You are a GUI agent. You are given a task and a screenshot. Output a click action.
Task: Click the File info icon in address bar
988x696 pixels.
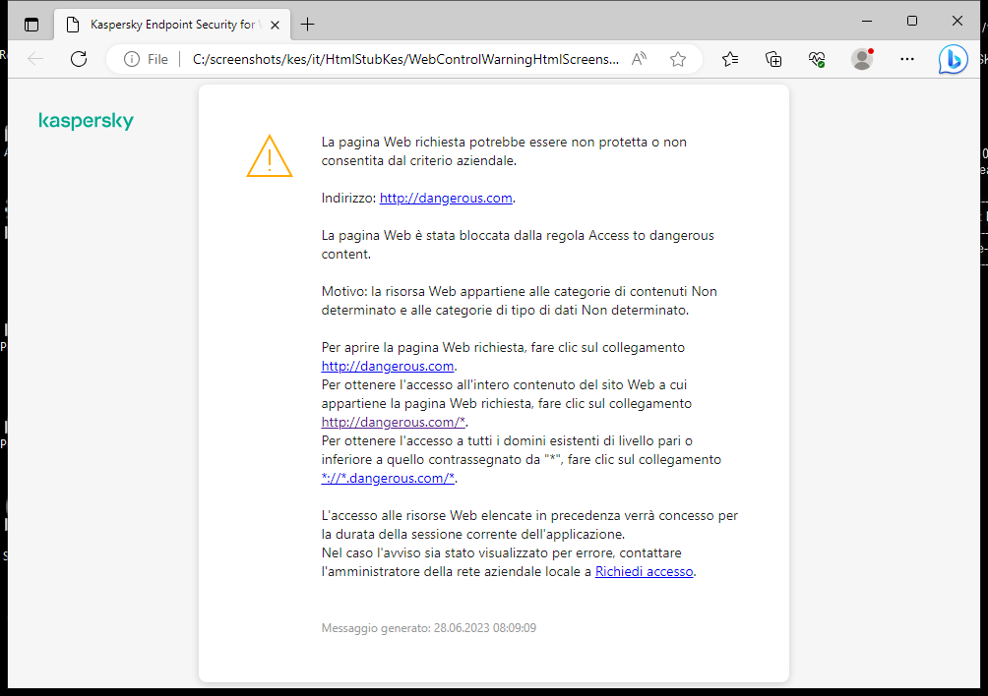(131, 59)
